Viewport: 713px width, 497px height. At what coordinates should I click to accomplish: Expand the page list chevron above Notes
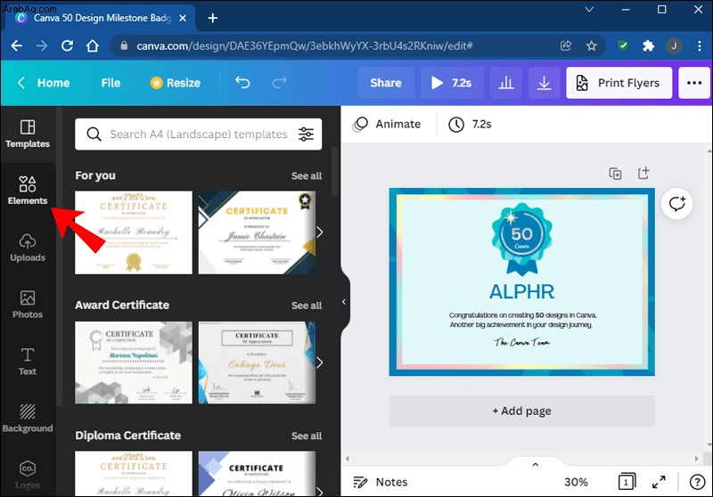(536, 464)
